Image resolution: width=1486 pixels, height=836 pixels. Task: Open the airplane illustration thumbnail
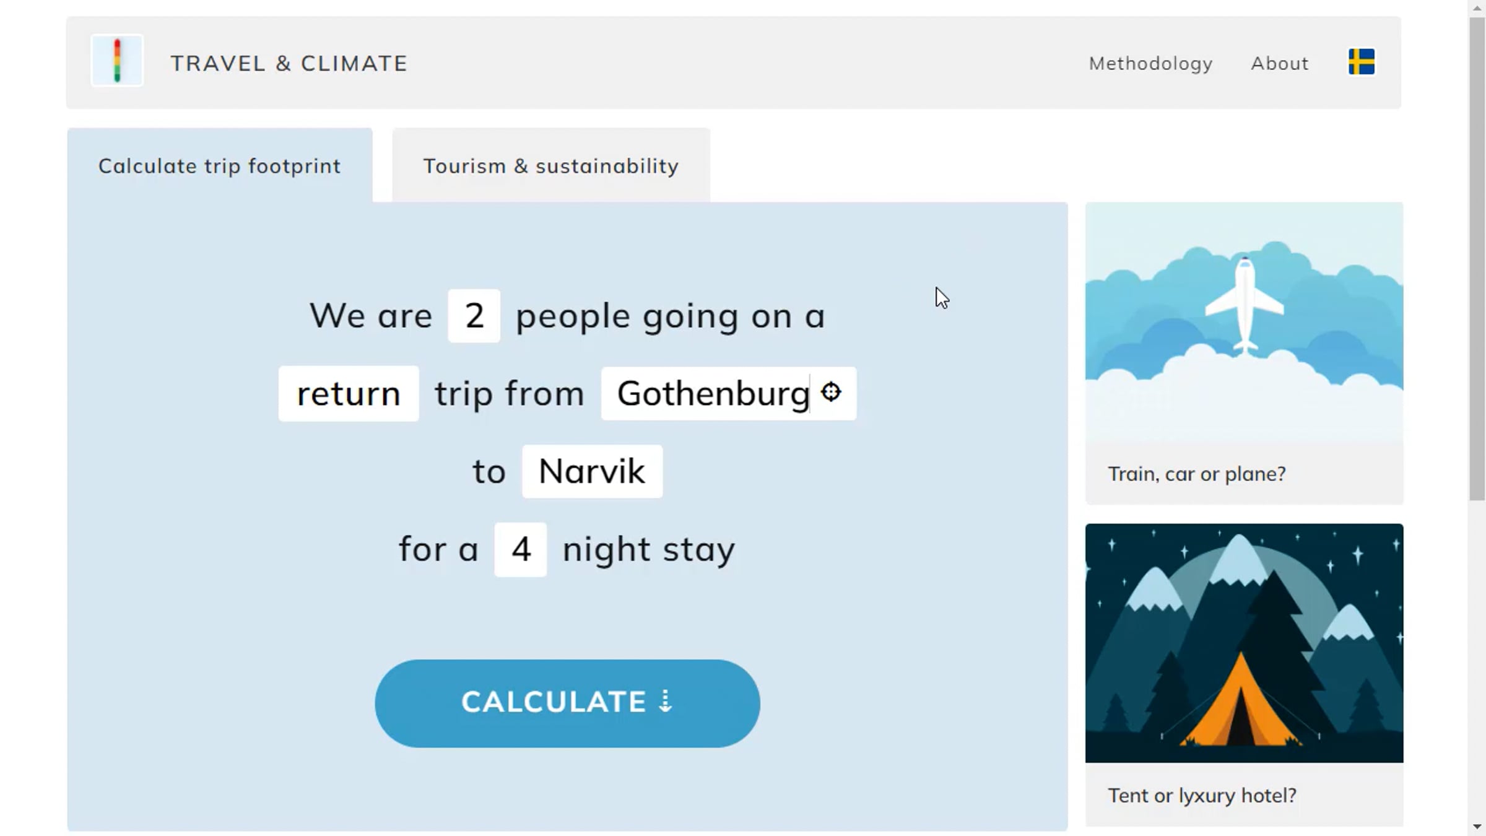pyautogui.click(x=1244, y=322)
